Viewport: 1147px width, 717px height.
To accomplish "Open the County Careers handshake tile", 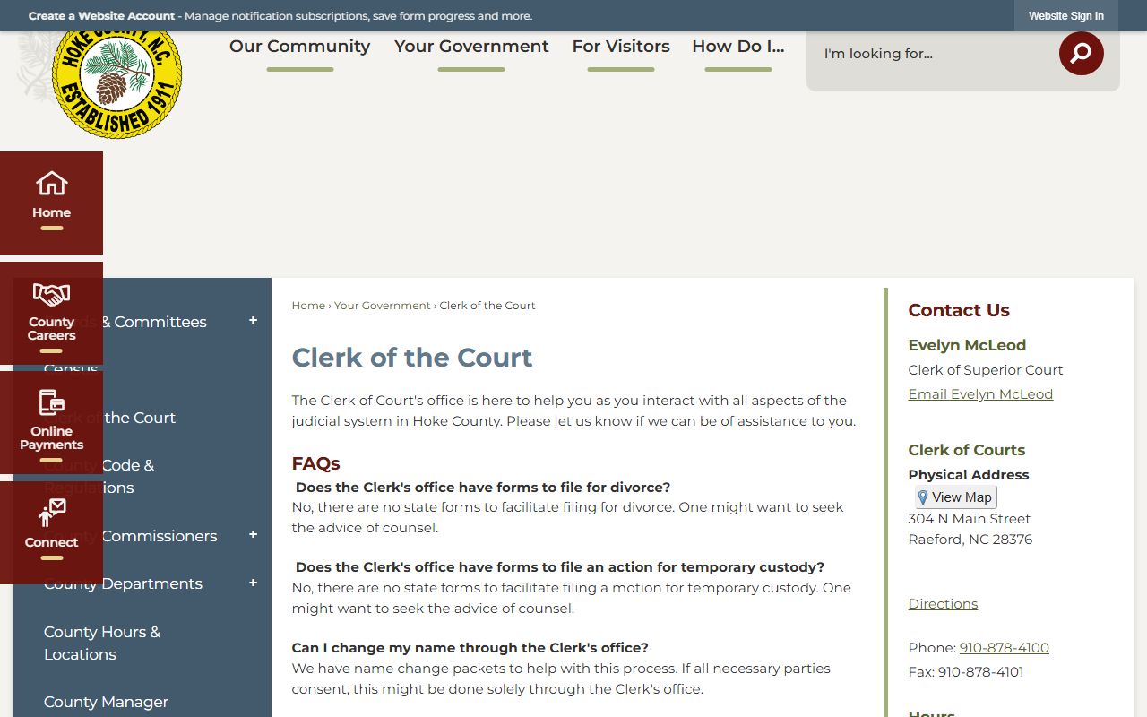I will [x=51, y=314].
